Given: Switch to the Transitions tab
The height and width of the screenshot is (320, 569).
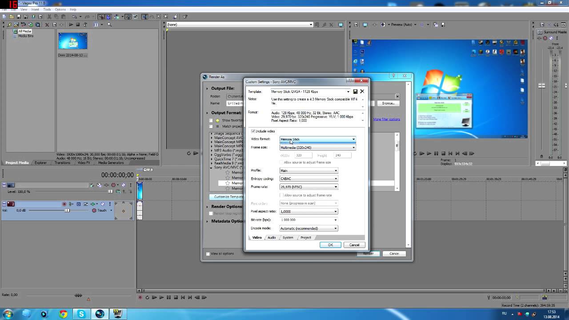Looking at the screenshot, I should coord(62,163).
